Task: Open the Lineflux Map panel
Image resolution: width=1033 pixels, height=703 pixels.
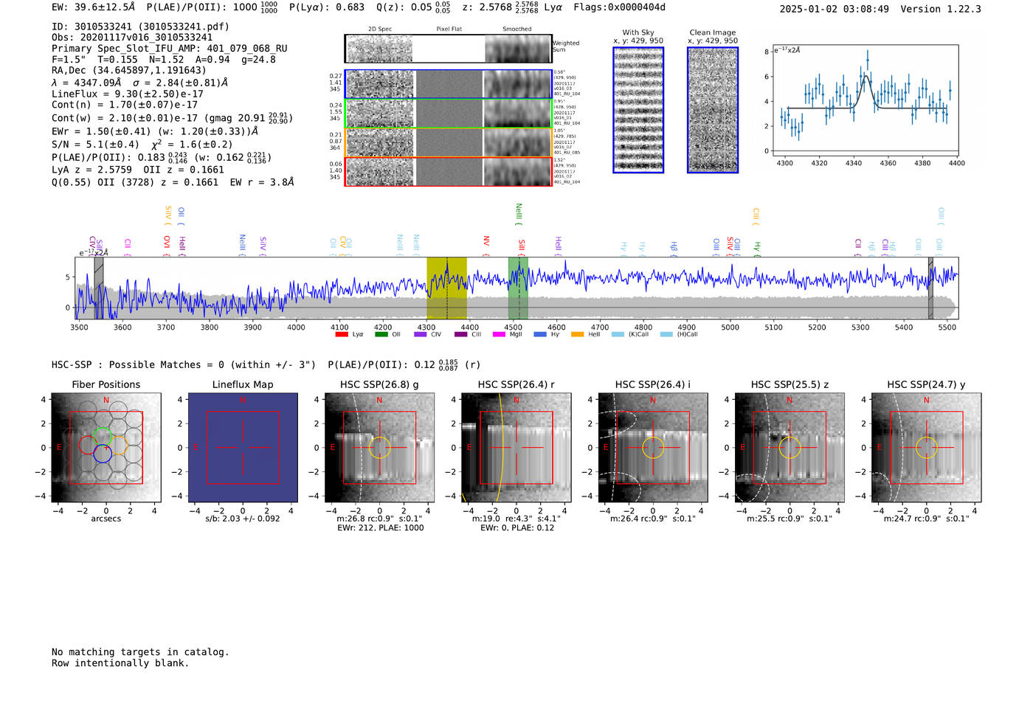Action: (x=243, y=448)
